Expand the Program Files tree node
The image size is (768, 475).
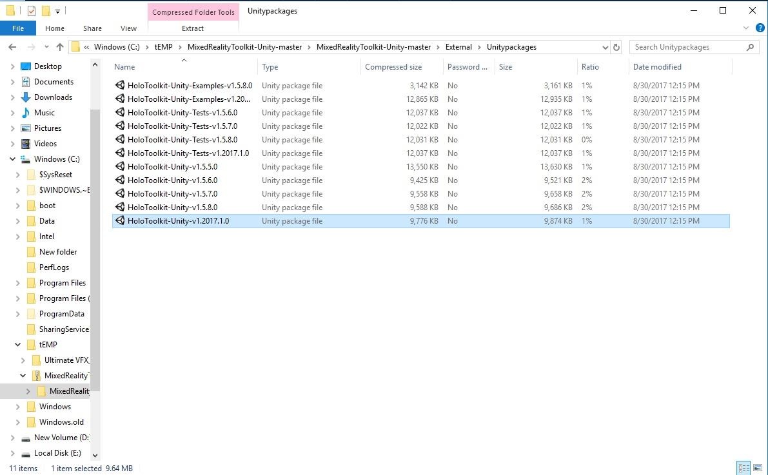[x=17, y=283]
